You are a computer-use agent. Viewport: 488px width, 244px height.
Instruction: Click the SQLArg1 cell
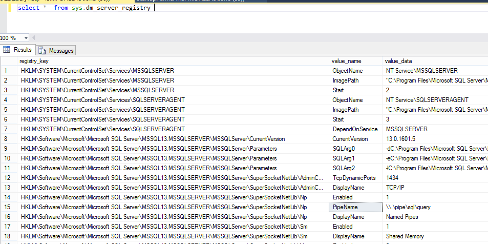tap(356, 158)
